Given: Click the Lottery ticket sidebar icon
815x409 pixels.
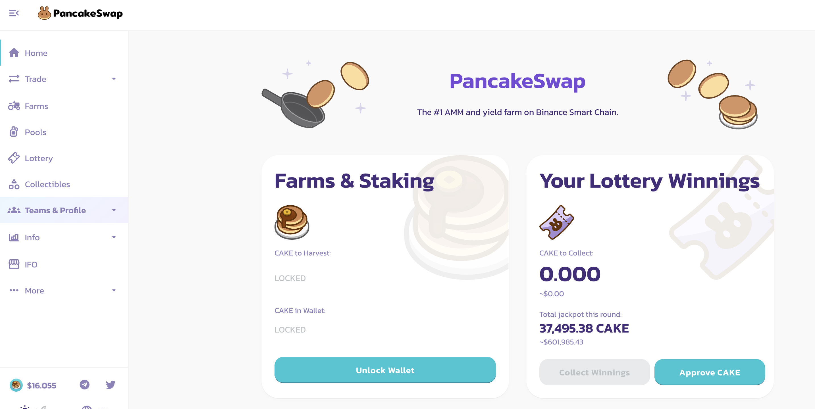Looking at the screenshot, I should coord(14,158).
